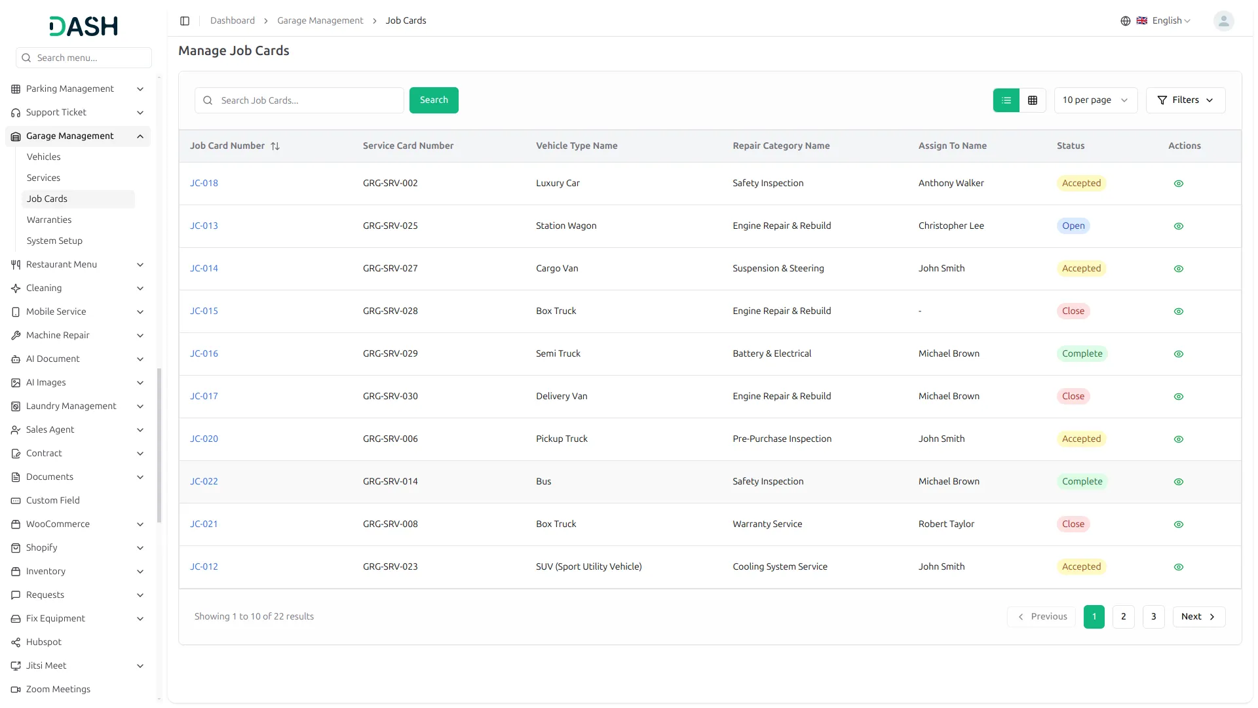Open Hubspot from the sidebar
The image size is (1258, 708).
coord(44,642)
